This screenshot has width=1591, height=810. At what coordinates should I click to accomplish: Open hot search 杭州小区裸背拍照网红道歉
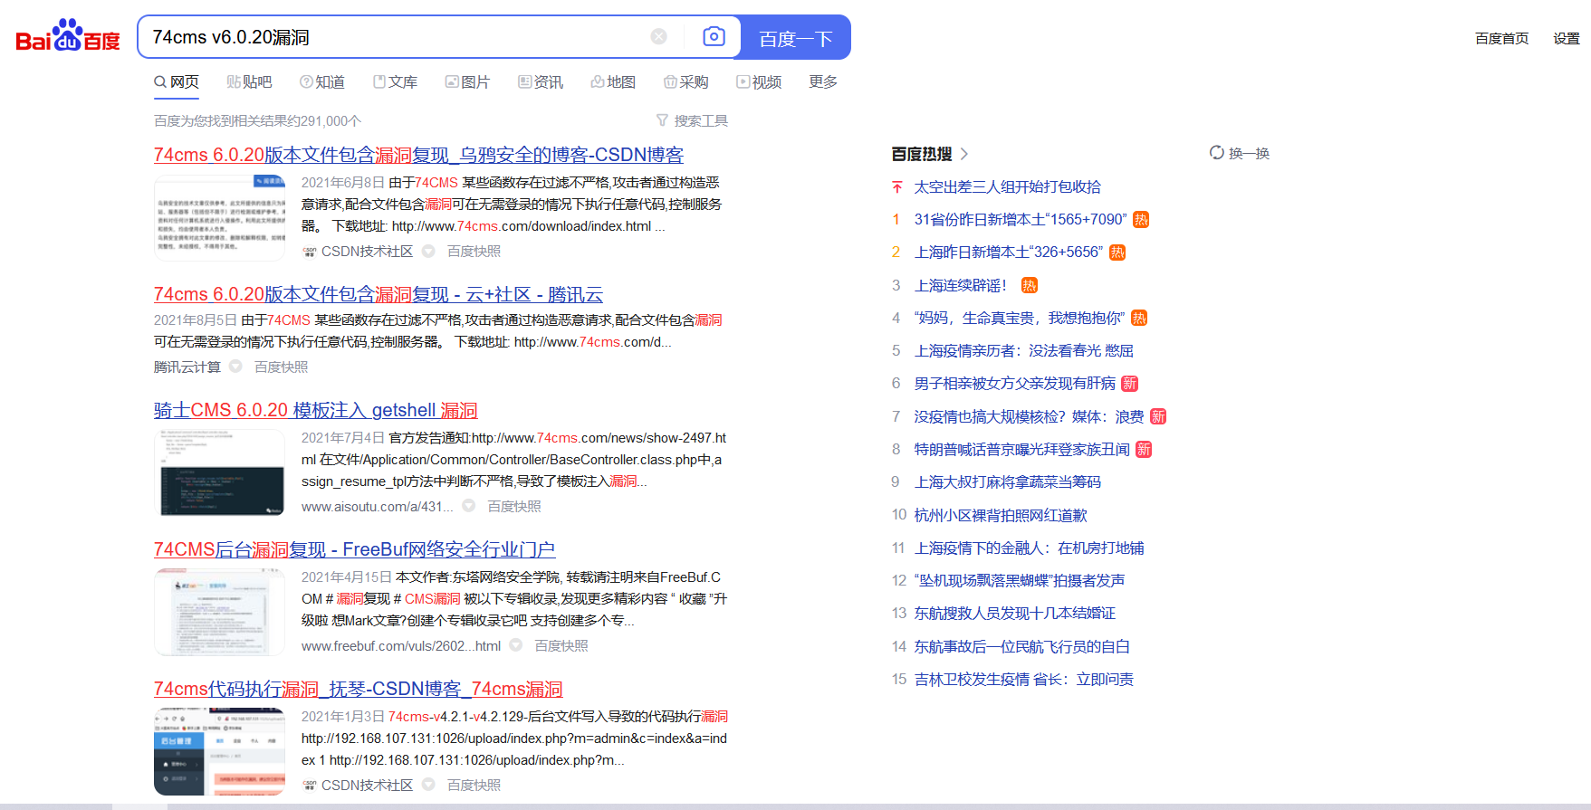pyautogui.click(x=1001, y=516)
